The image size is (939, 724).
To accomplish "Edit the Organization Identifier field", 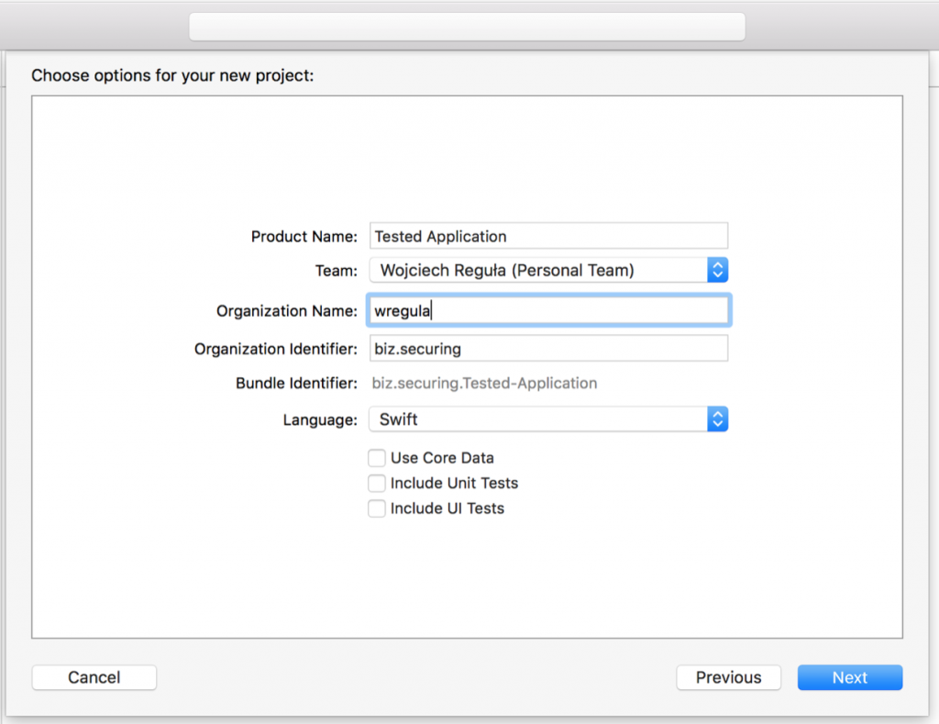I will point(548,348).
